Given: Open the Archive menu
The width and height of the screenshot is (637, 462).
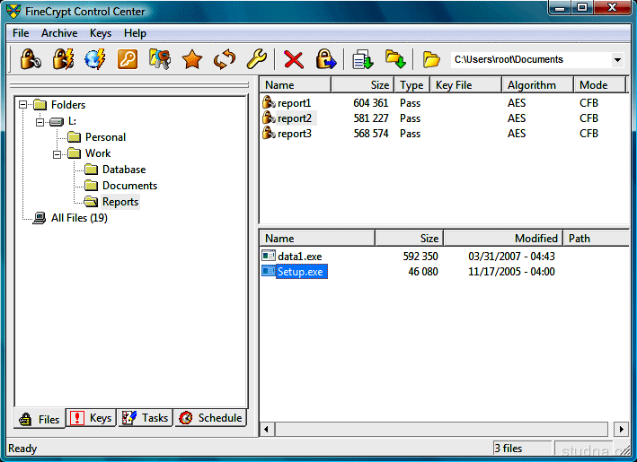Looking at the screenshot, I should pyautogui.click(x=59, y=33).
